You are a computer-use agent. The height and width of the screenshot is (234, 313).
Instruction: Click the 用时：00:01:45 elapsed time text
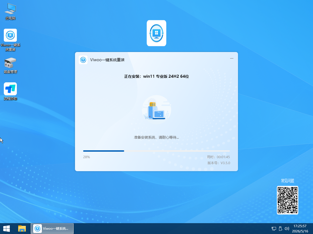(x=218, y=157)
